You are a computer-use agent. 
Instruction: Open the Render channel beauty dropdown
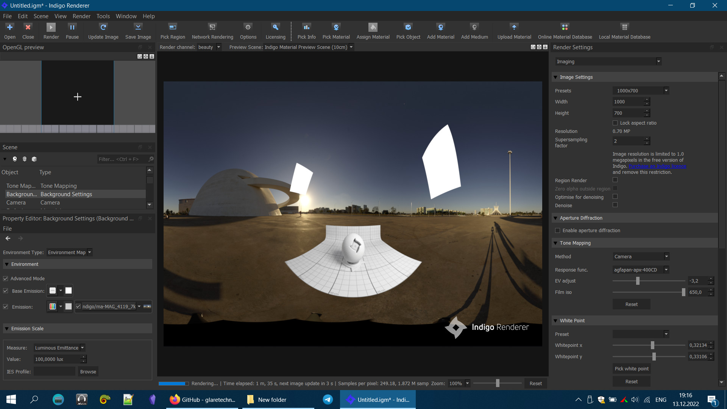click(x=209, y=47)
